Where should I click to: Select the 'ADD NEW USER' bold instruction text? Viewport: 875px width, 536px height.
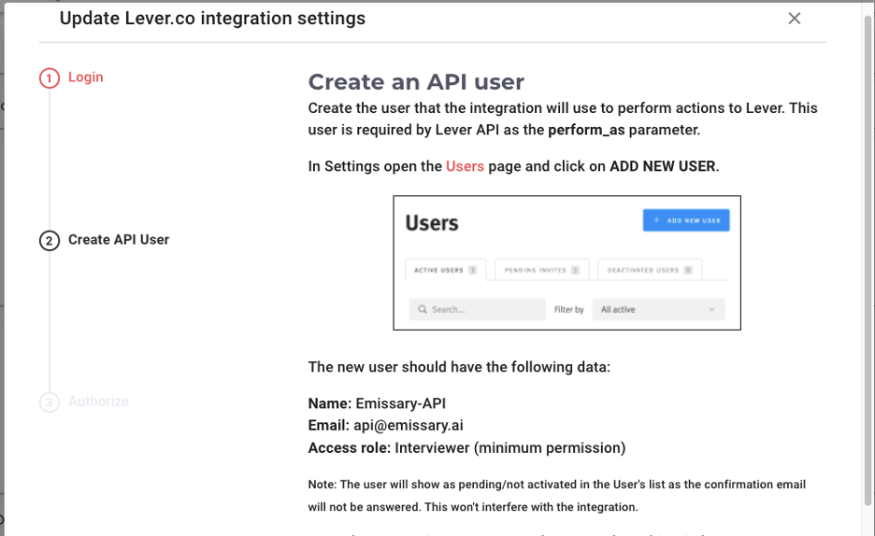(663, 166)
